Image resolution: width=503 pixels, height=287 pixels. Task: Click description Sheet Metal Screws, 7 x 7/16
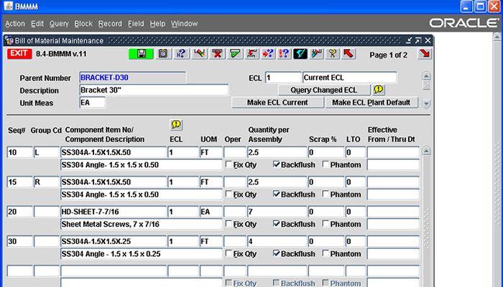pyautogui.click(x=141, y=224)
